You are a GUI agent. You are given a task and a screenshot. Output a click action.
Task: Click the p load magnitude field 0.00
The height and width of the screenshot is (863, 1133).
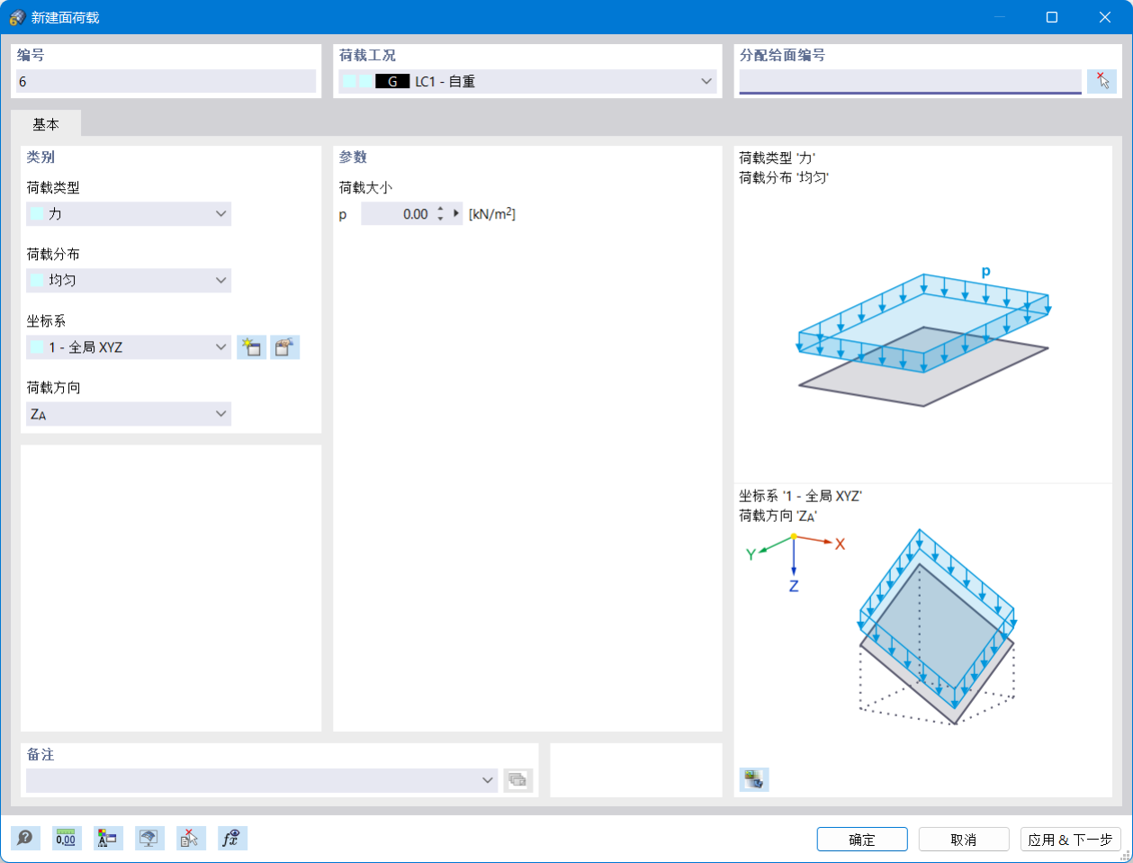397,214
